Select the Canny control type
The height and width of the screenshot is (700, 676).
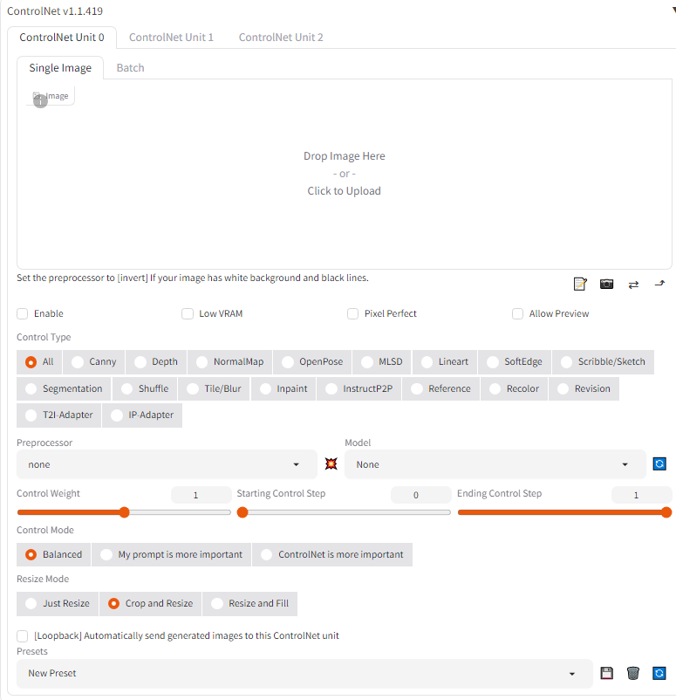(x=94, y=362)
